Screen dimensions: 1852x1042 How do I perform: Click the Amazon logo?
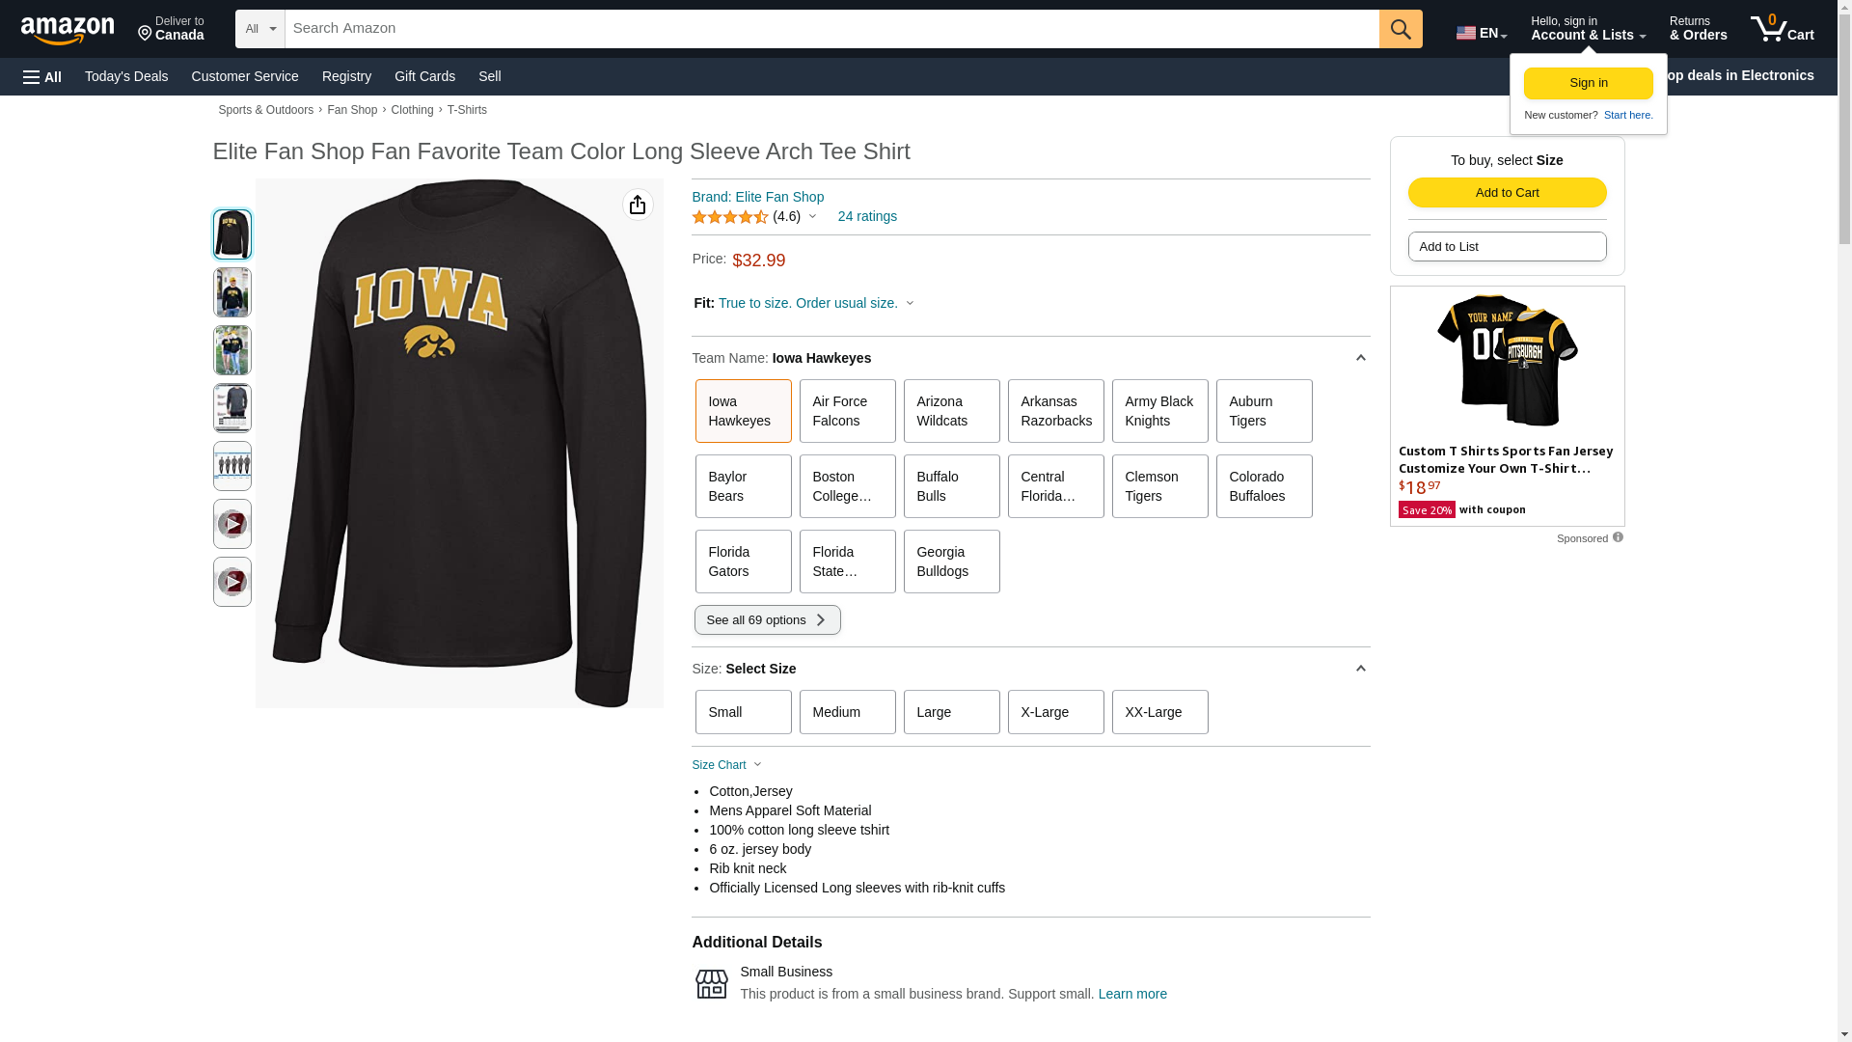pos(68,31)
